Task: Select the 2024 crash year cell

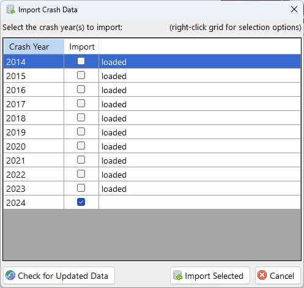Action: (x=34, y=202)
